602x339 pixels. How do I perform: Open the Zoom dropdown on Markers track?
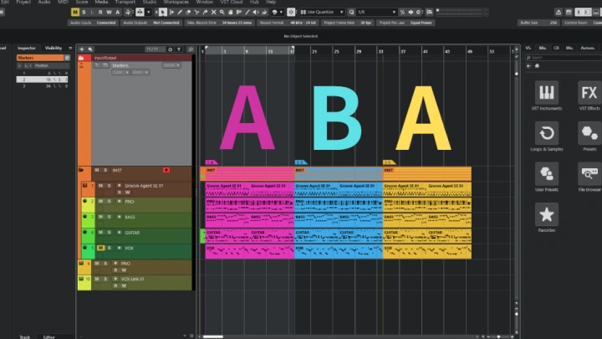point(140,72)
